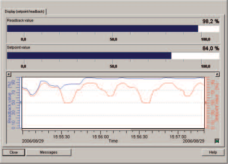This screenshot has width=228, height=164.
Task: Open the Messages dialog
Action: (49, 152)
